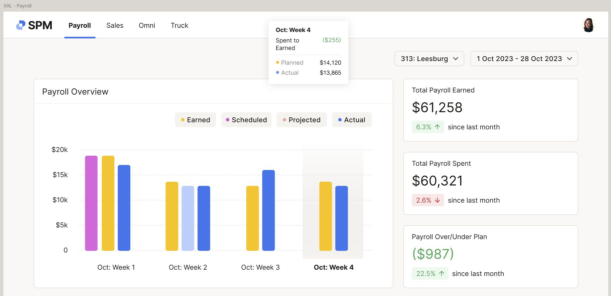Click the $15k y-axis label
Viewport: 611px width, 296px height.
tap(60, 175)
